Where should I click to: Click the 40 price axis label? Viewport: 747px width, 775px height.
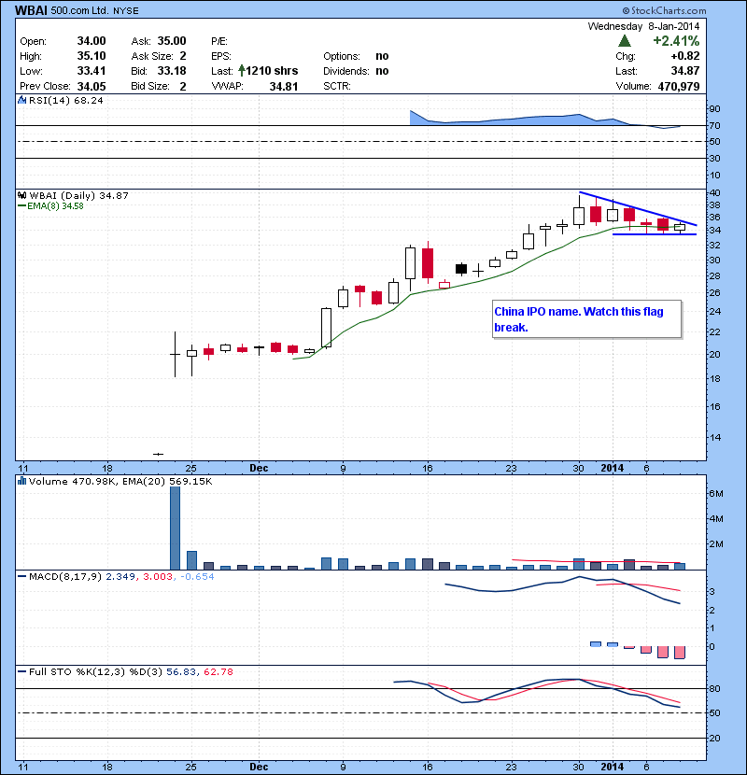pyautogui.click(x=714, y=192)
